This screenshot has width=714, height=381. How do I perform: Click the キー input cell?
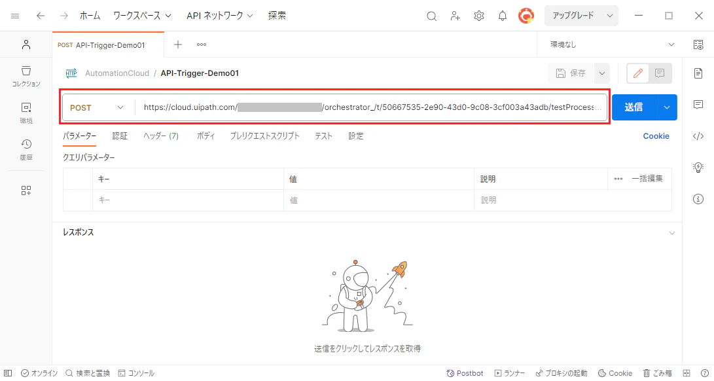(x=188, y=200)
